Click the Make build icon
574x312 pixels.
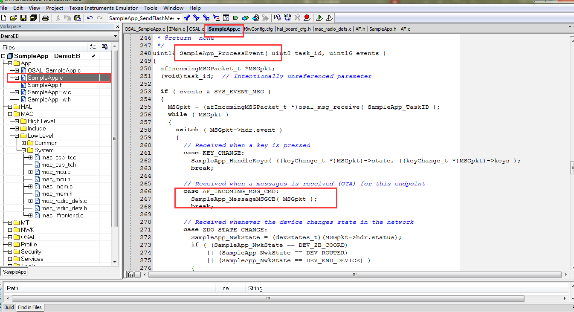coord(287,18)
